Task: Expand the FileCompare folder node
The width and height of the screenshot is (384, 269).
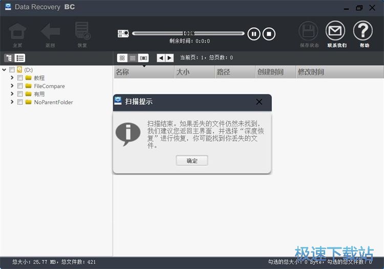Action: (12, 85)
